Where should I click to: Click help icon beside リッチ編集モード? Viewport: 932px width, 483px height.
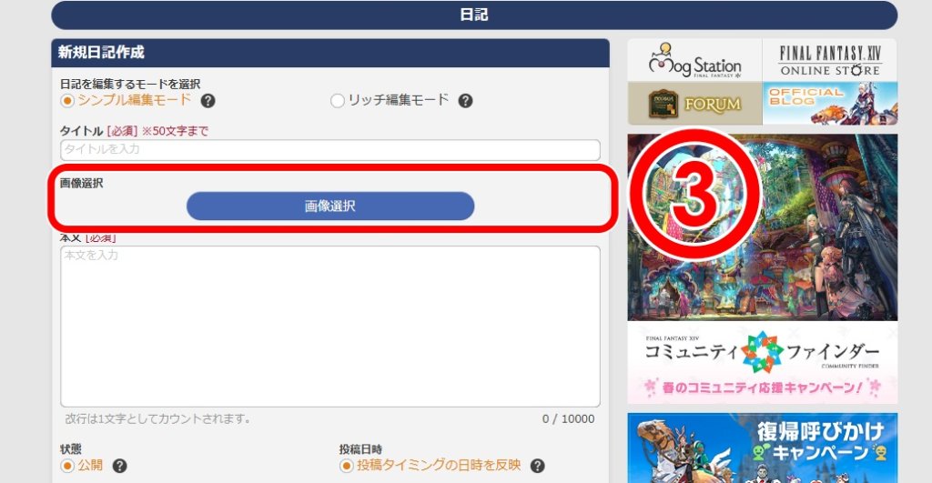(x=465, y=101)
